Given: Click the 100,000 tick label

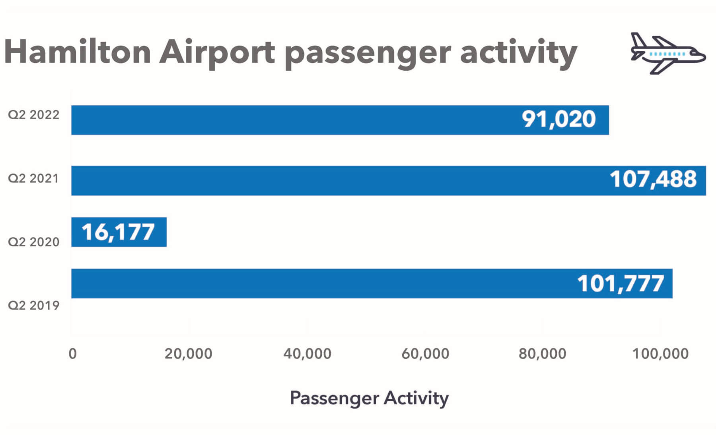Looking at the screenshot, I should (660, 354).
